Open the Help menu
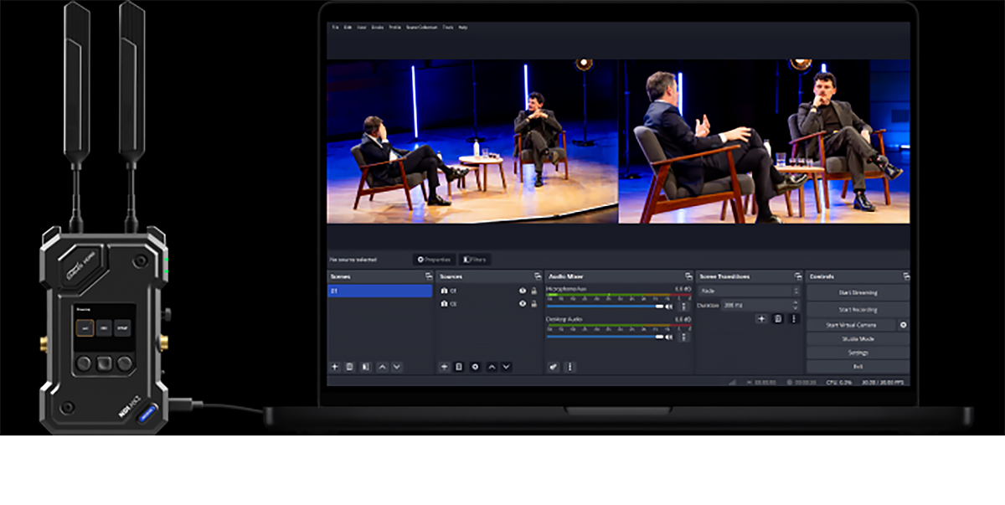Image resolution: width=1005 pixels, height=505 pixels. [x=462, y=28]
